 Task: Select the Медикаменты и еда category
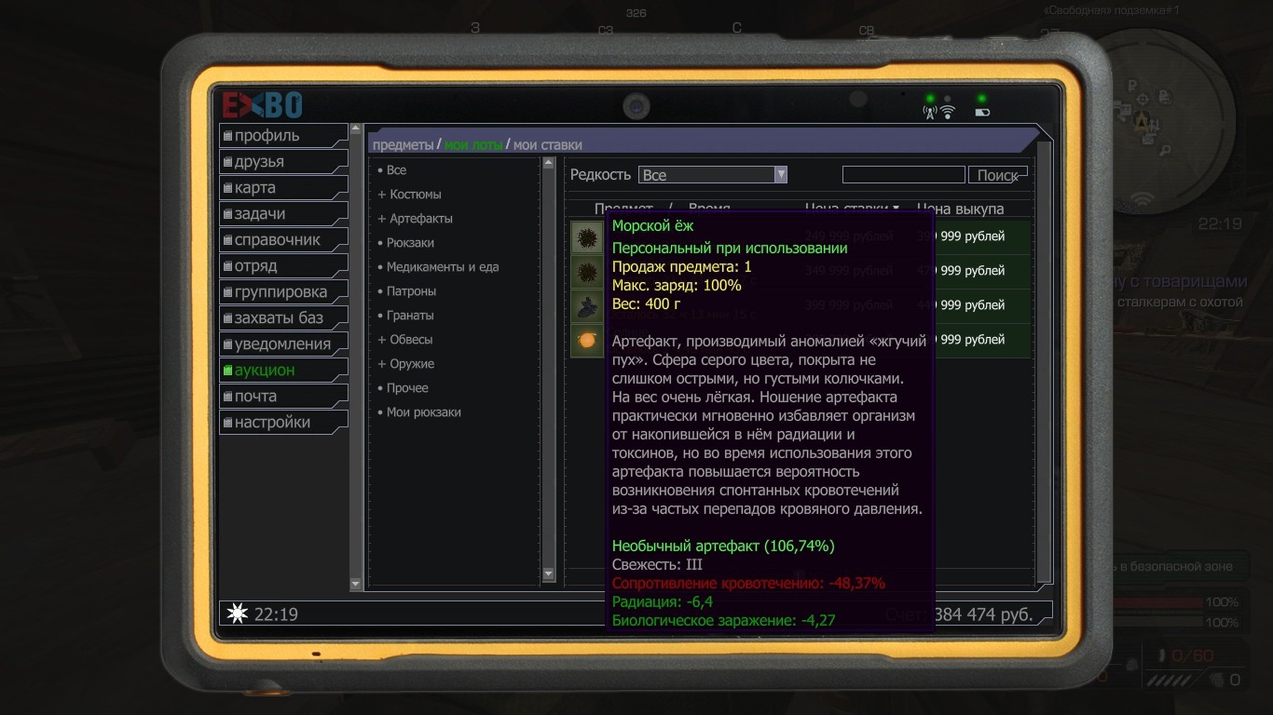[x=438, y=267]
